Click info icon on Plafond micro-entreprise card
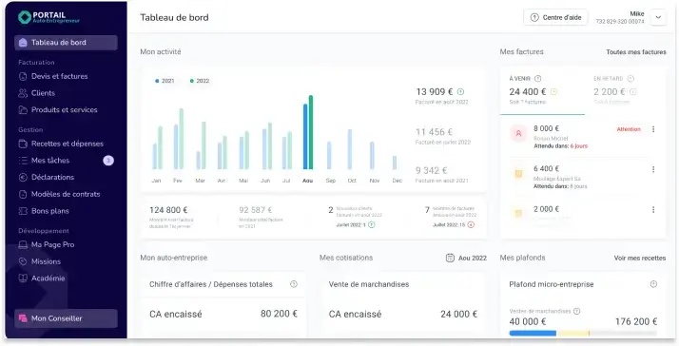This screenshot has width=679, height=346. click(x=653, y=284)
